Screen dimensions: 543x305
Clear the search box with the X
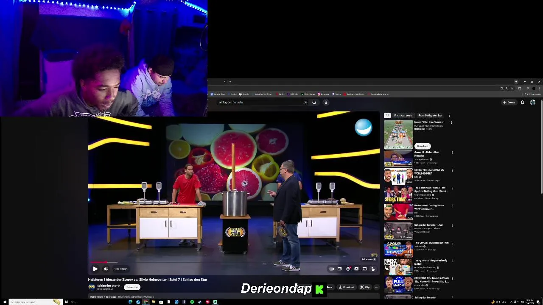[306, 102]
